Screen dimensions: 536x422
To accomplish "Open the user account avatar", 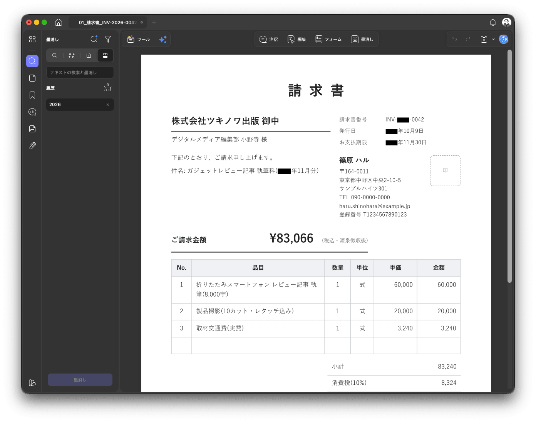I will [507, 22].
